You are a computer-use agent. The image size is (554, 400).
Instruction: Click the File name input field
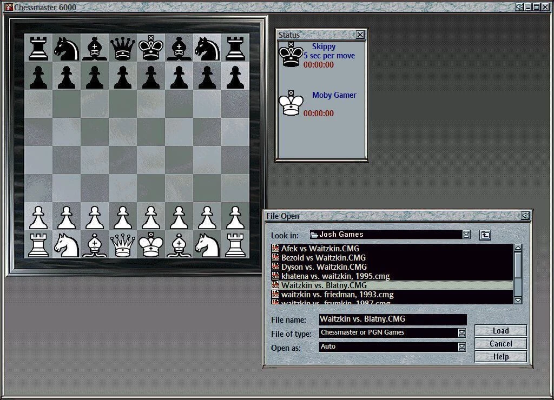pyautogui.click(x=393, y=319)
